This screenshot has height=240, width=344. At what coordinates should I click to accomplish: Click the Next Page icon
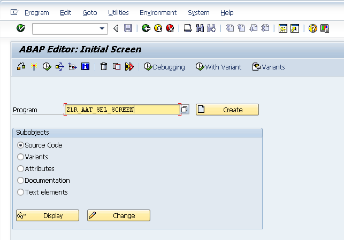coord(254,28)
